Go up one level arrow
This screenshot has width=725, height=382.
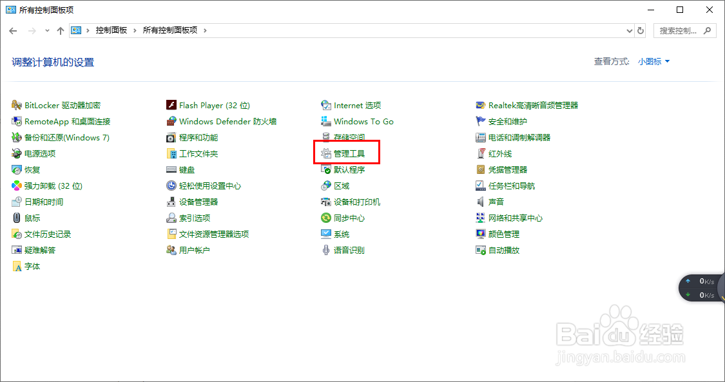[x=60, y=31]
